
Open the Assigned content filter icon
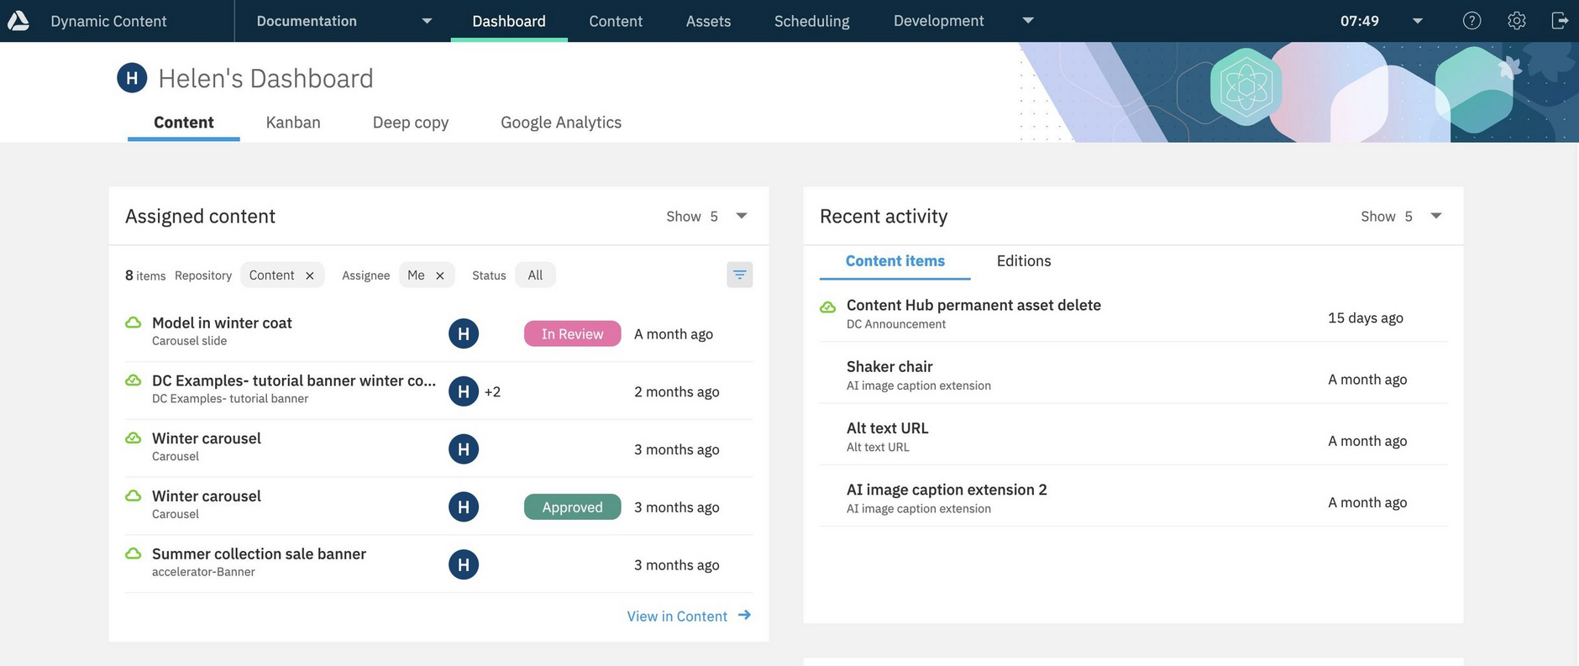pos(739,275)
